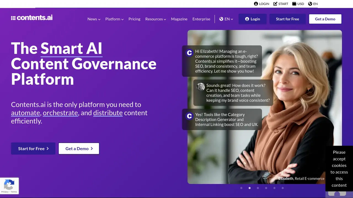Expand the Platform dropdown menu
This screenshot has width=353, height=198.
tap(114, 19)
